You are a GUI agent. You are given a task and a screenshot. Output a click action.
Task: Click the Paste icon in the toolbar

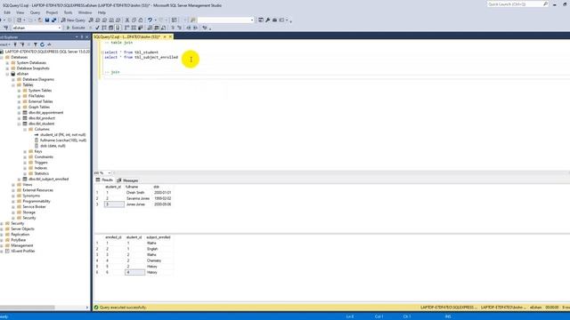tap(141, 20)
